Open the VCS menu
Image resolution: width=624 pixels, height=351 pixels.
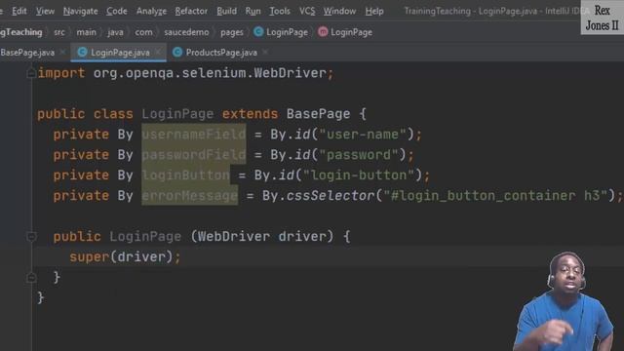point(307,11)
